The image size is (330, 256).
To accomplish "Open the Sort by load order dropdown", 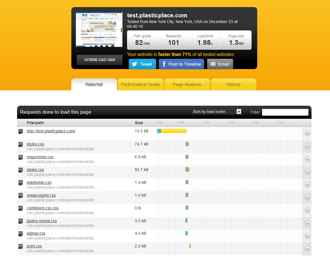I will (217, 112).
